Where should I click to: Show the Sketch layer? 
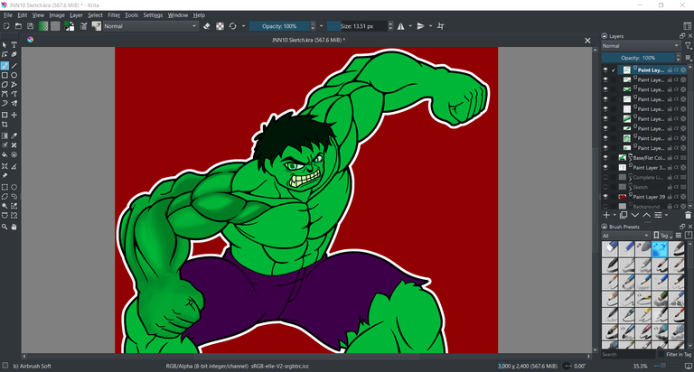pyautogui.click(x=605, y=187)
